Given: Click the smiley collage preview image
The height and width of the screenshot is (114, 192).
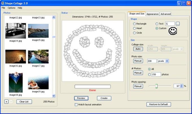Looking at the screenshot, I should [93, 51].
